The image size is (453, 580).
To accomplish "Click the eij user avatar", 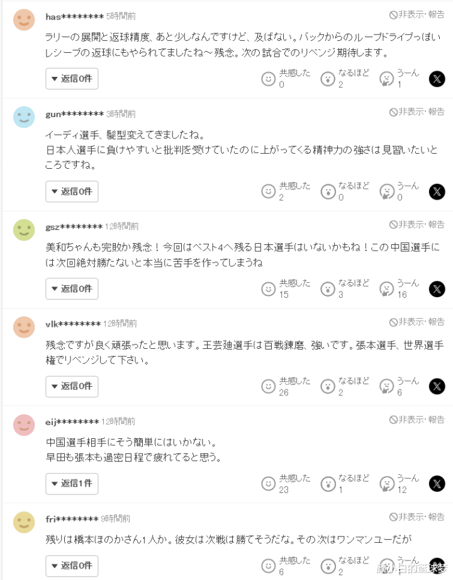I will tap(24, 425).
